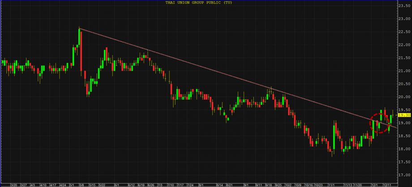Select the 21.00 price axis label

coord(404,83)
